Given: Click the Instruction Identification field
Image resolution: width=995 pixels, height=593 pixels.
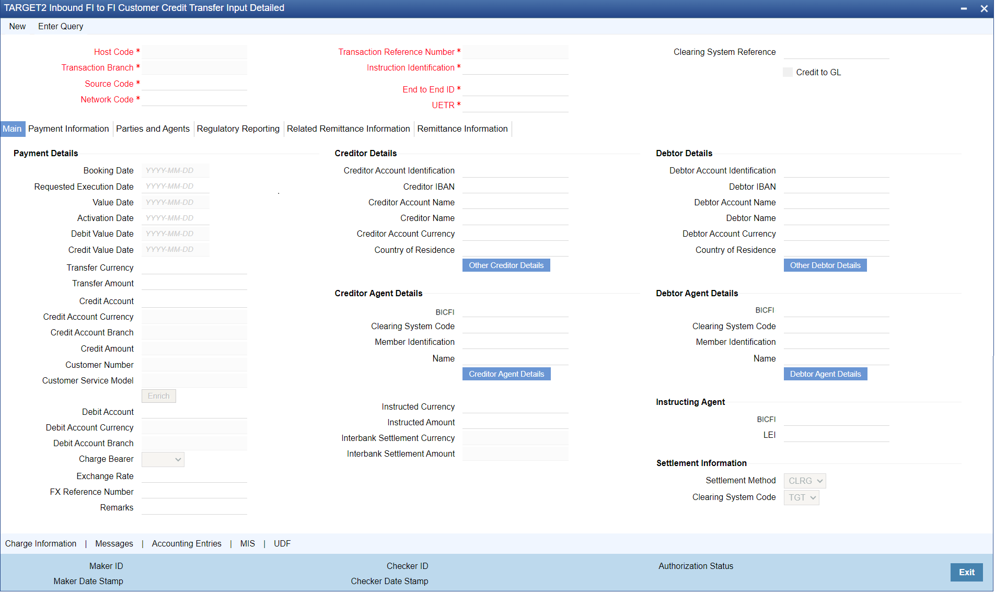Looking at the screenshot, I should pos(515,68).
